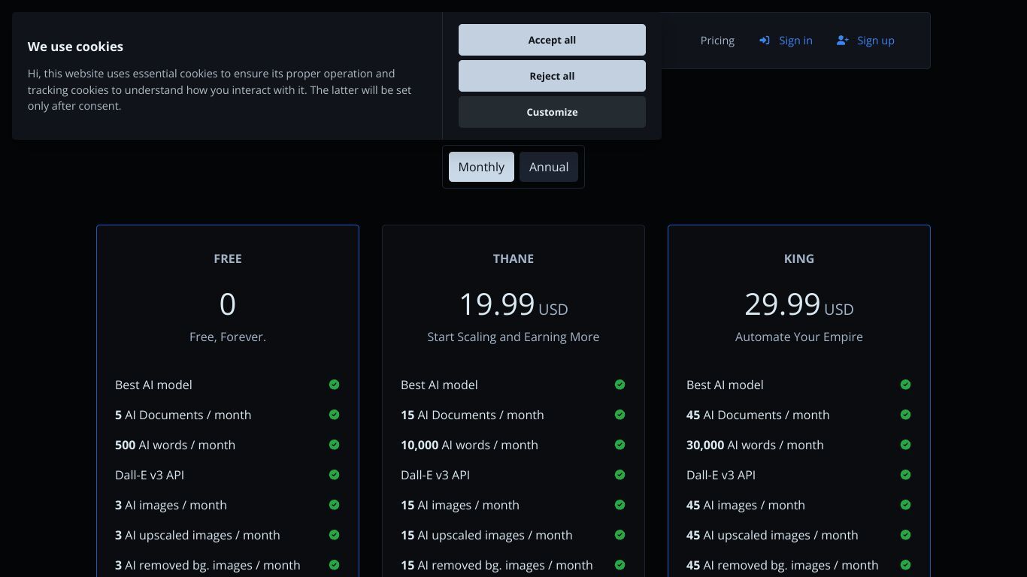Click THANE plan 15 AI images checkmark
Screen dimensions: 1027x577
(620, 505)
